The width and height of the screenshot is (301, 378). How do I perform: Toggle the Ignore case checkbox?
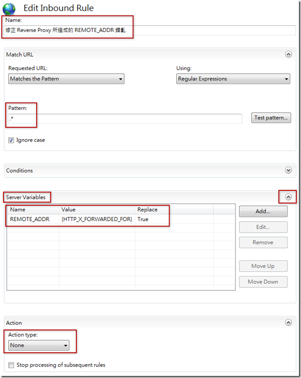[x=11, y=140]
